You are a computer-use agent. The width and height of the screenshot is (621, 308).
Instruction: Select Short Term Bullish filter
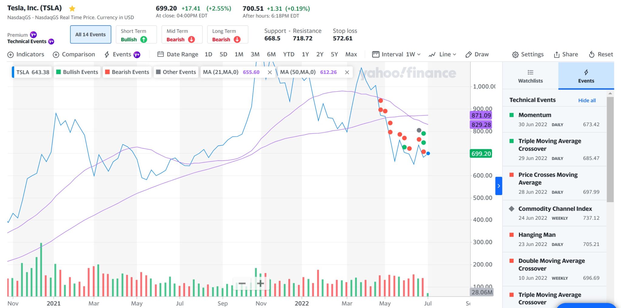[x=136, y=35]
